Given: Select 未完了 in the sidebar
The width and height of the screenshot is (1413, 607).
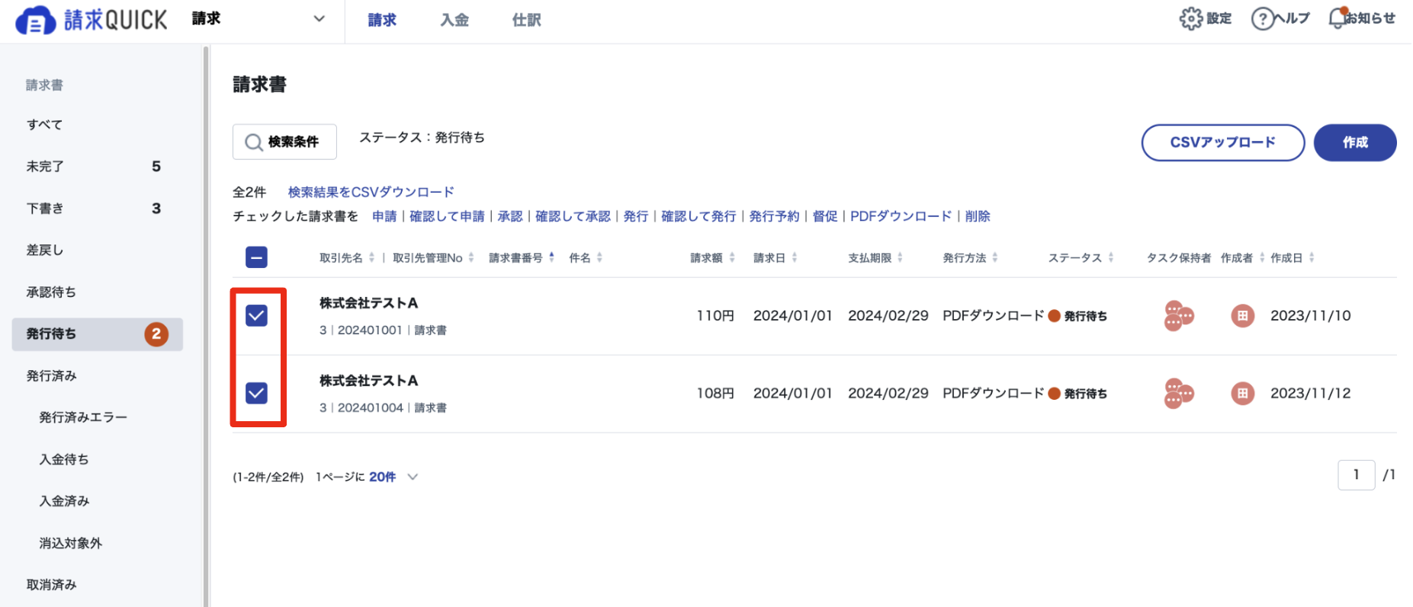Looking at the screenshot, I should (x=98, y=167).
